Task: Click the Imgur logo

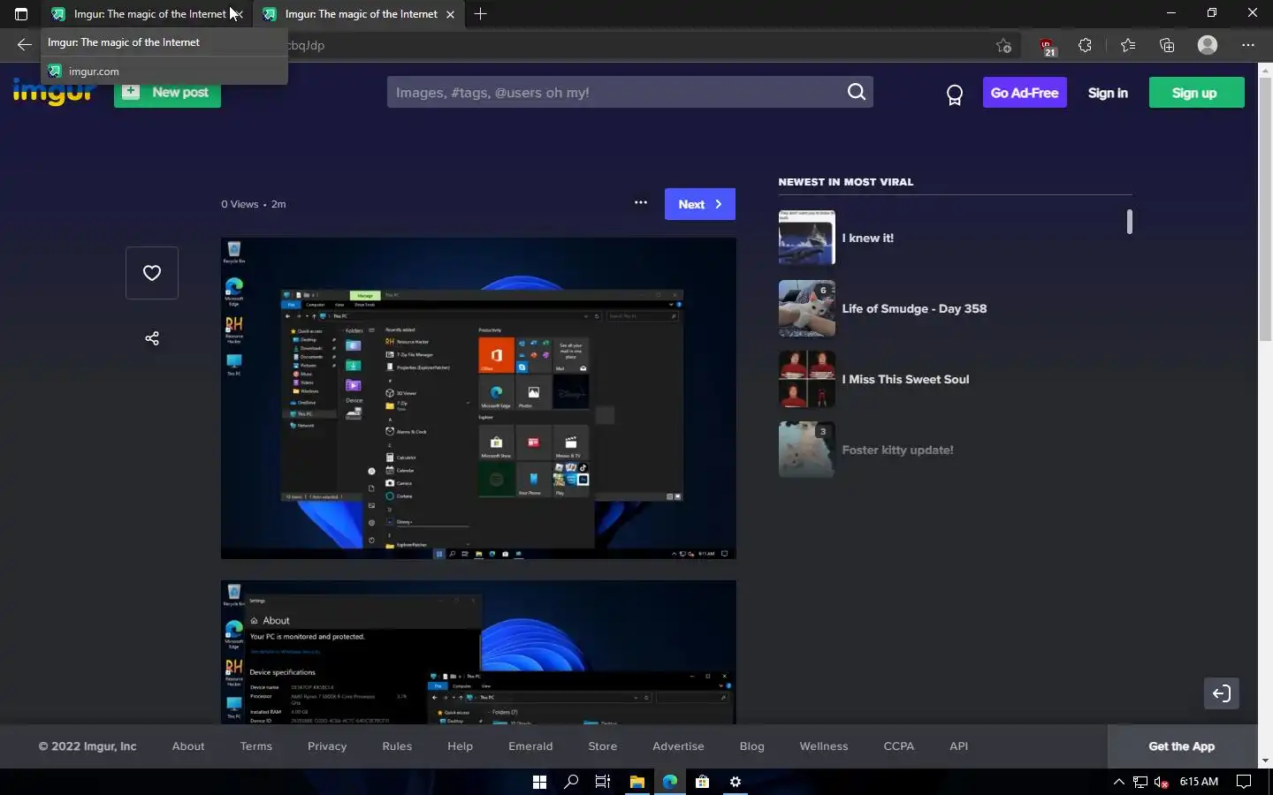Action: coord(53,93)
